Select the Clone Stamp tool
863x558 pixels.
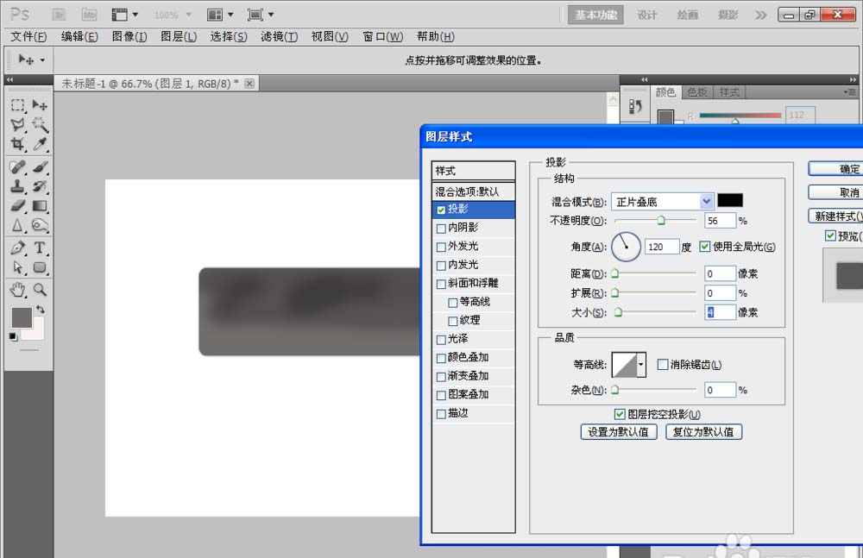(x=17, y=185)
